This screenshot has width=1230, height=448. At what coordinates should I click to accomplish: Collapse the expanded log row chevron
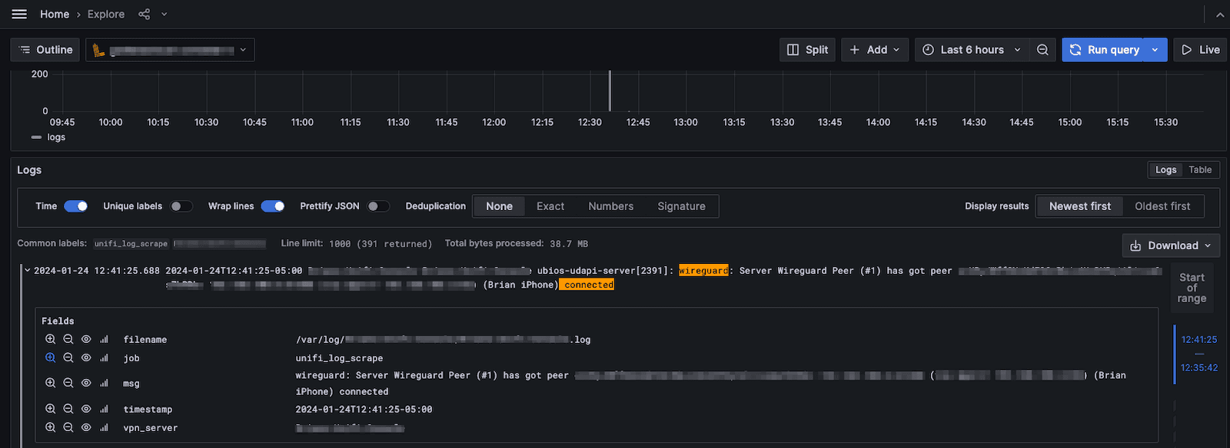click(x=27, y=270)
